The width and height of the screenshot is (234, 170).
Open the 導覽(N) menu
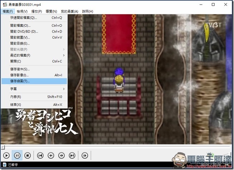pos(52,11)
